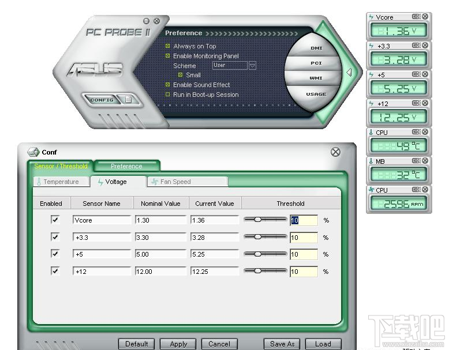Click the report icon beside CONFIG

pyautogui.click(x=128, y=99)
